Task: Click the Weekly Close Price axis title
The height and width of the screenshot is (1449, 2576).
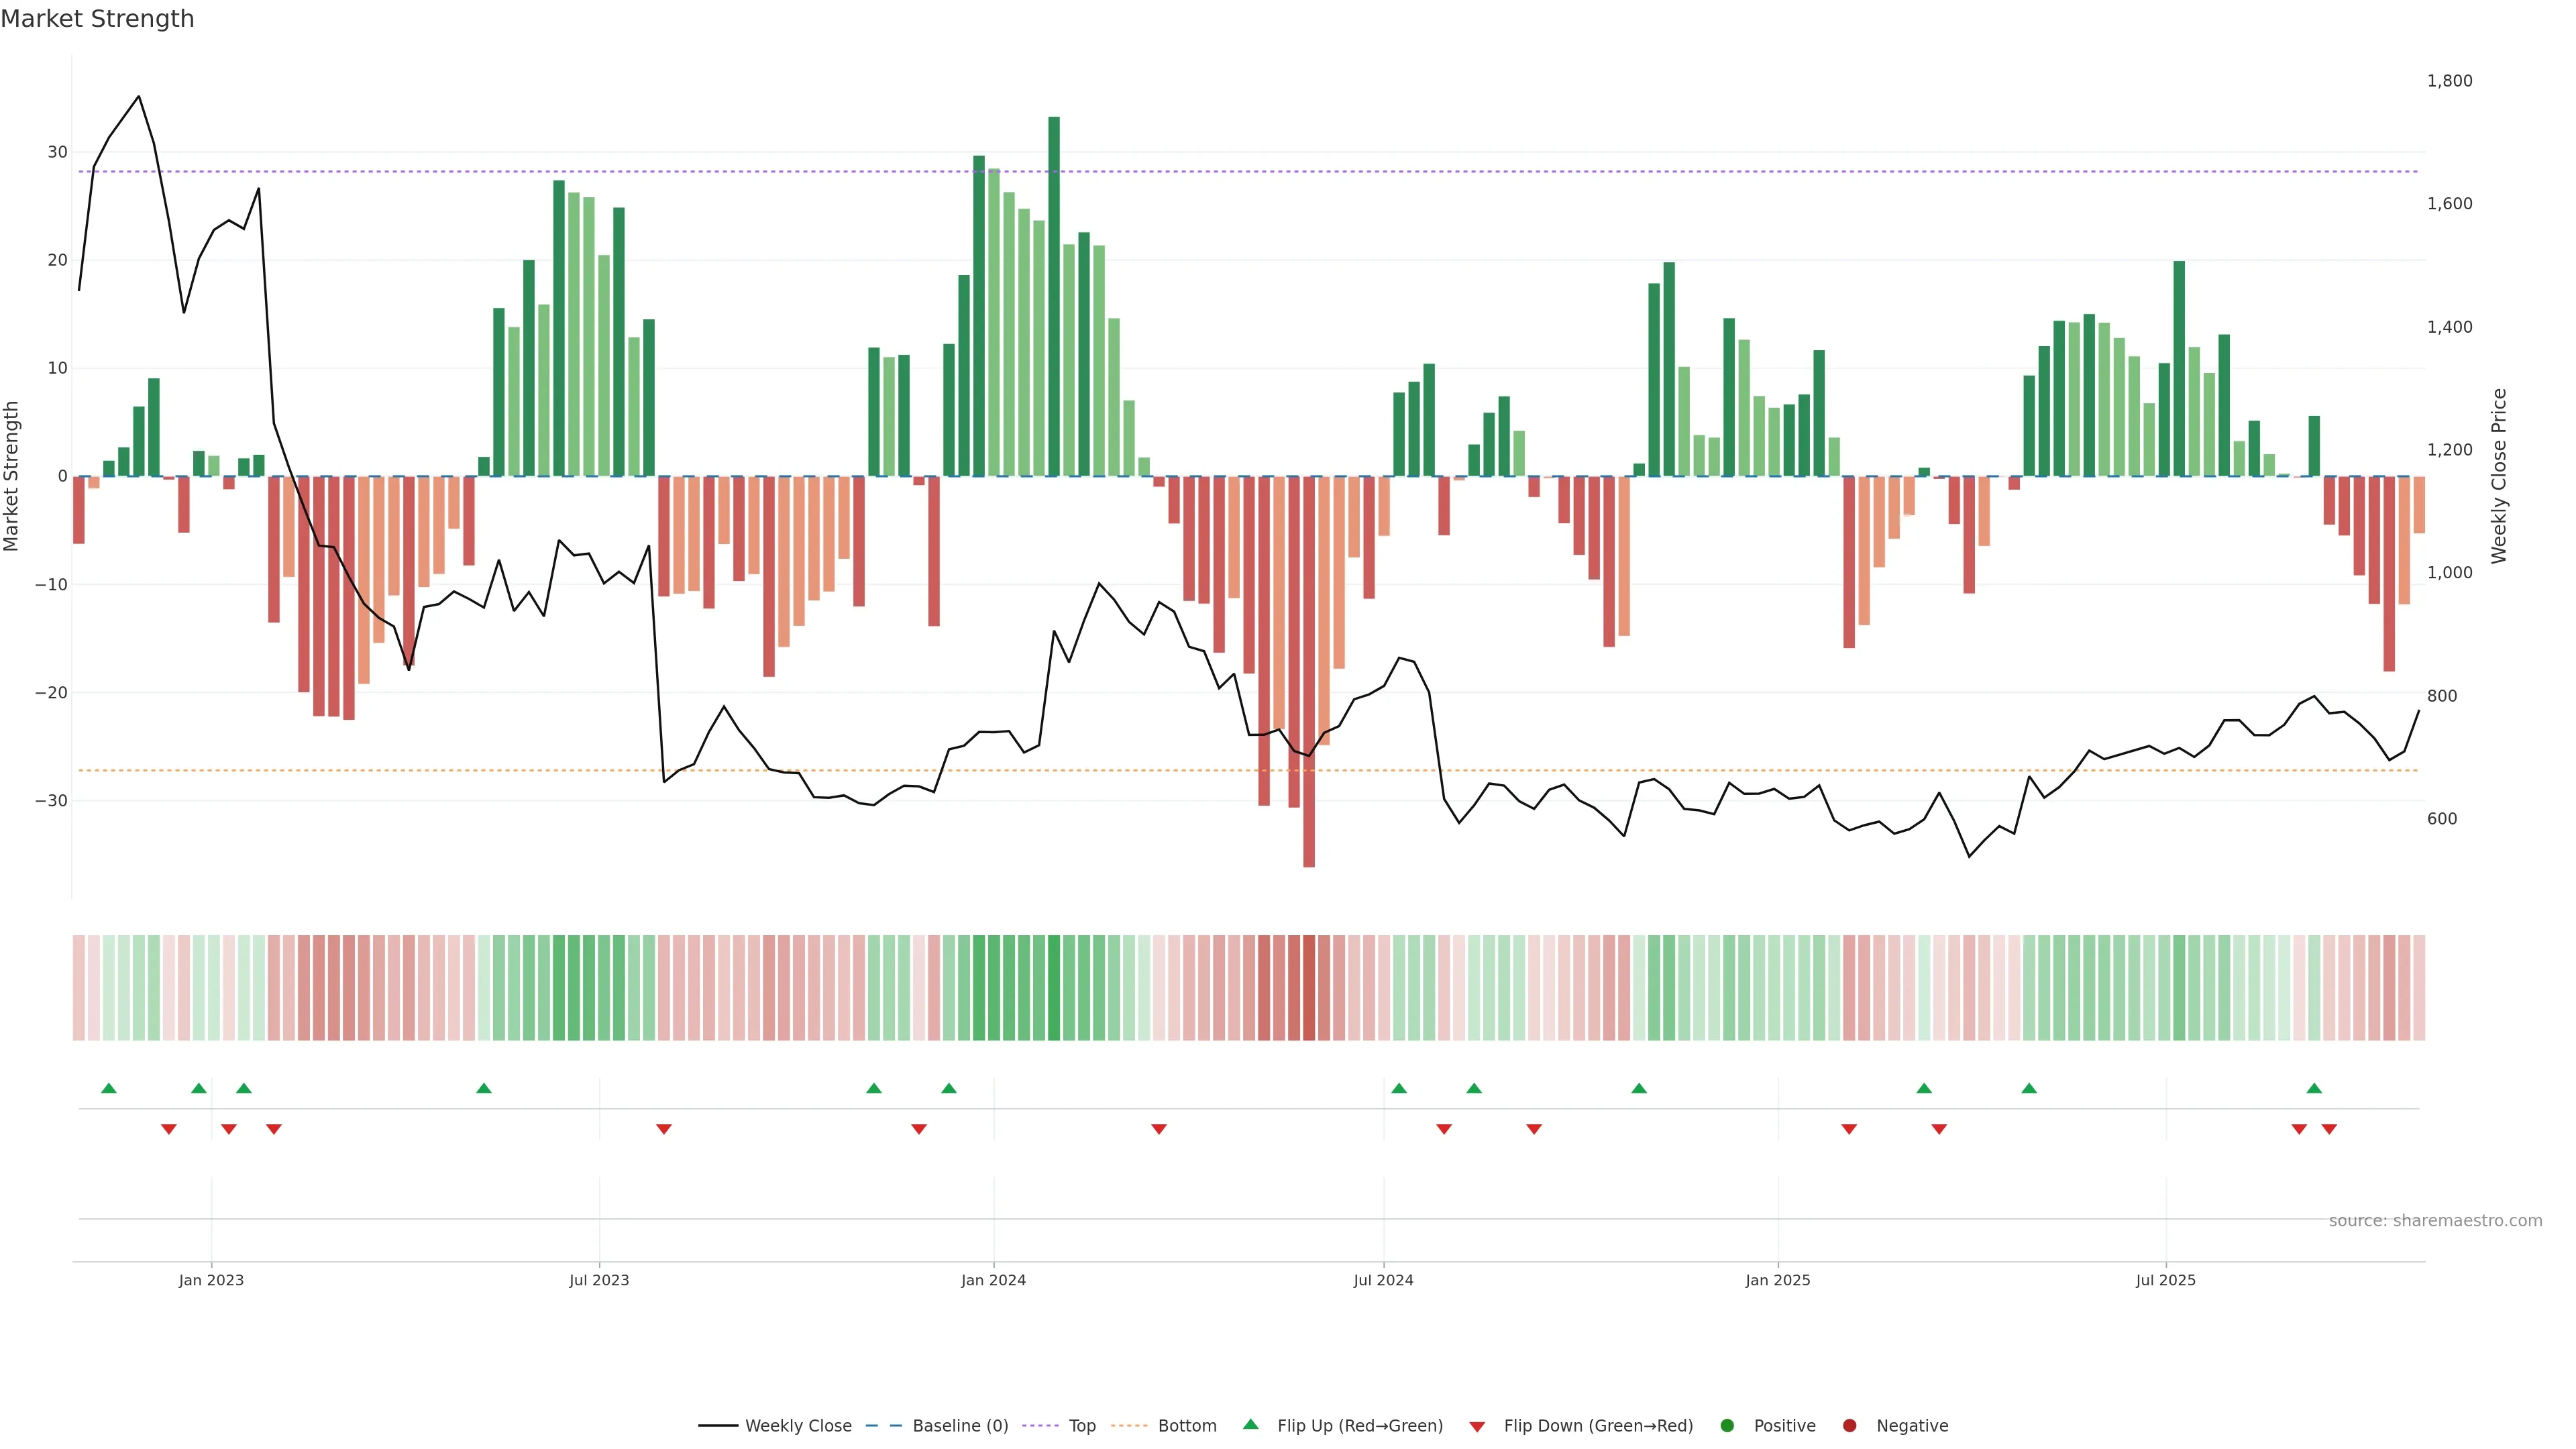Action: [2499, 476]
